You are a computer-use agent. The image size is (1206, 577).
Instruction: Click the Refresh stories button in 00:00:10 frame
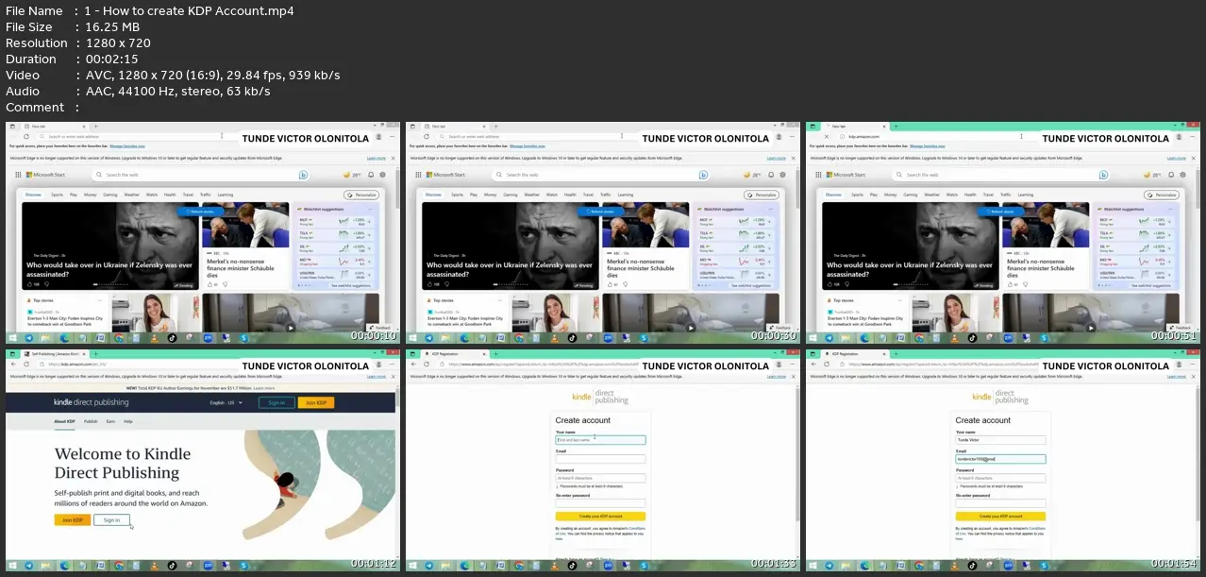coord(198,212)
